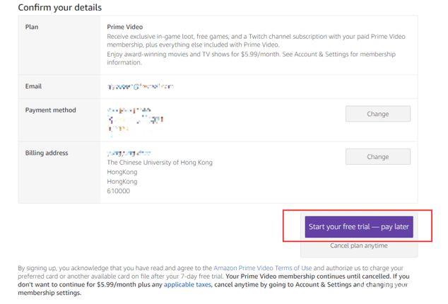
Task: Click the blurred payment card details
Action: 135,119
